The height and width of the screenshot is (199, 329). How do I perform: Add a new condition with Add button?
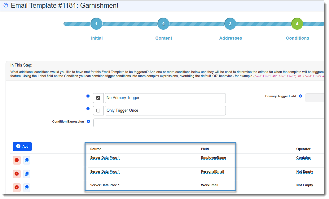(22, 146)
